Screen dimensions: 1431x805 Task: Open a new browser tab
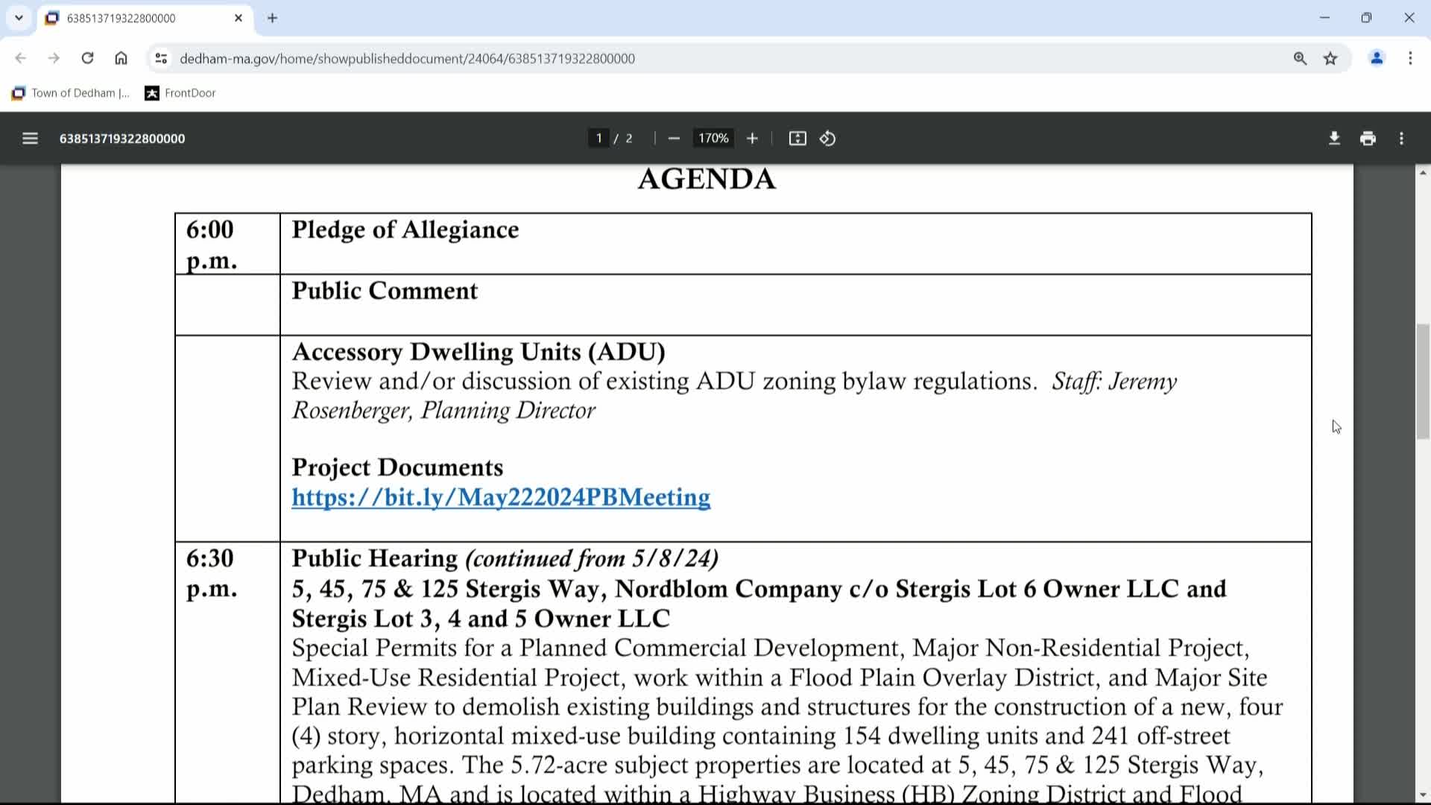pyautogui.click(x=272, y=18)
